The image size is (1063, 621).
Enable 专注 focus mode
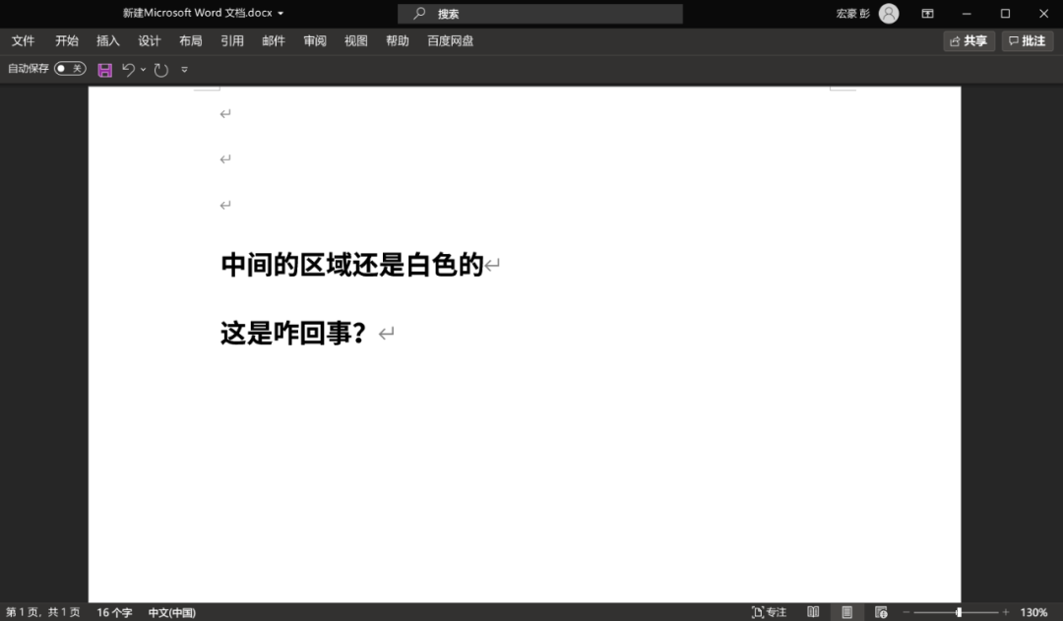(x=769, y=612)
